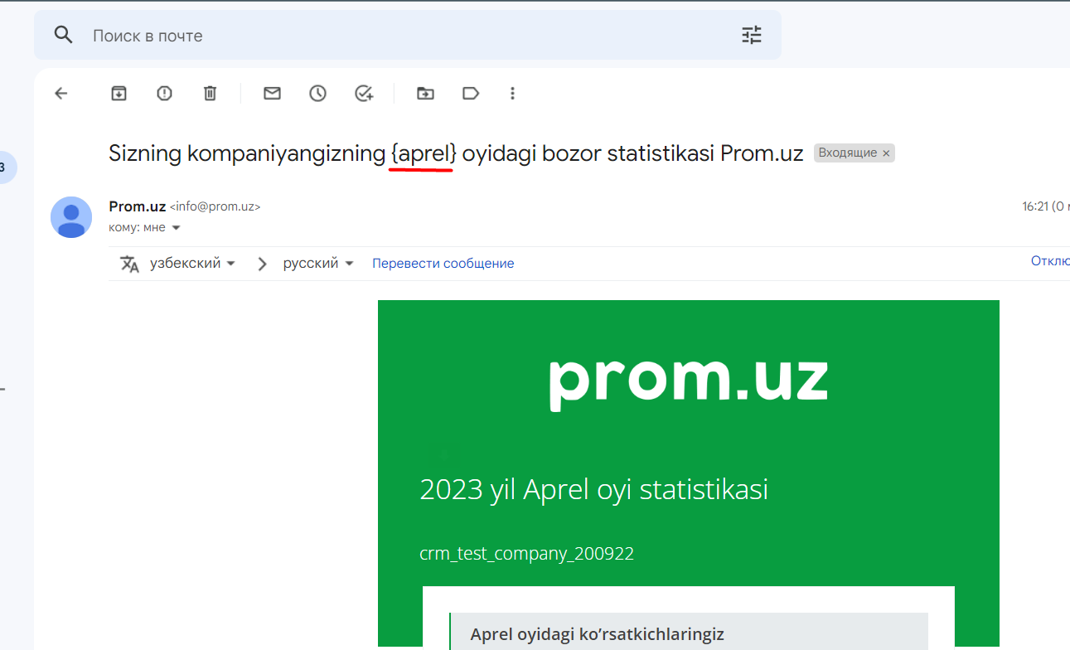The image size is (1070, 650).
Task: Open the three-dot more options menu
Action: coord(512,94)
